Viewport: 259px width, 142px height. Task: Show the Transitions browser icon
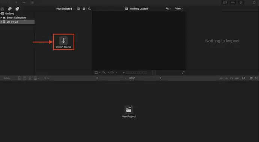[256, 78]
